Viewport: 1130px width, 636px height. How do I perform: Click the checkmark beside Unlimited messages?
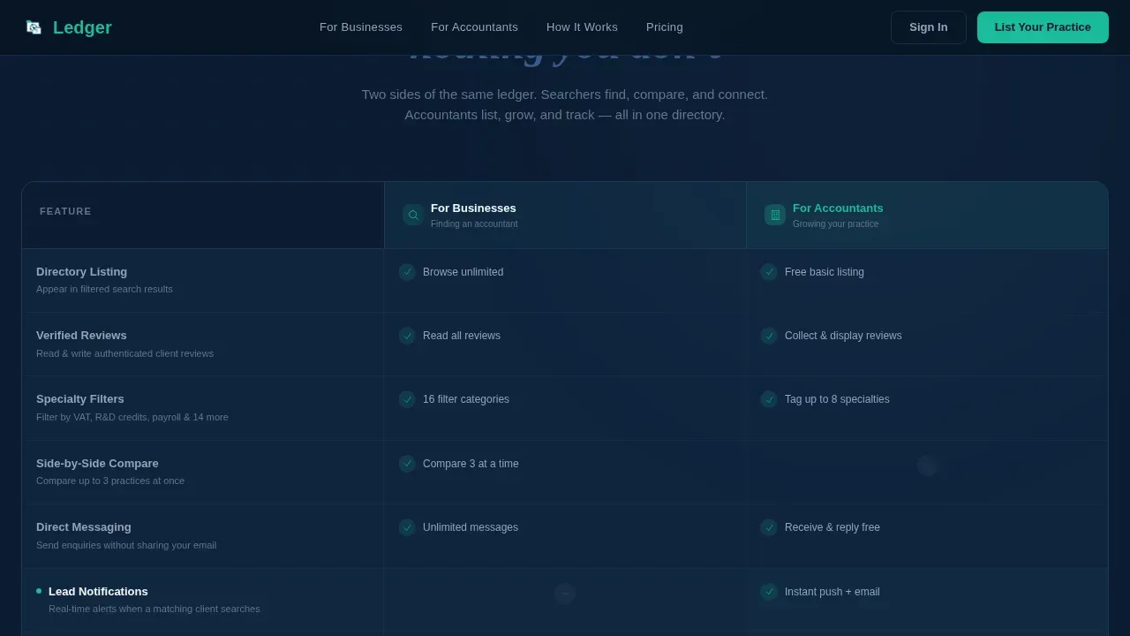[x=407, y=527]
